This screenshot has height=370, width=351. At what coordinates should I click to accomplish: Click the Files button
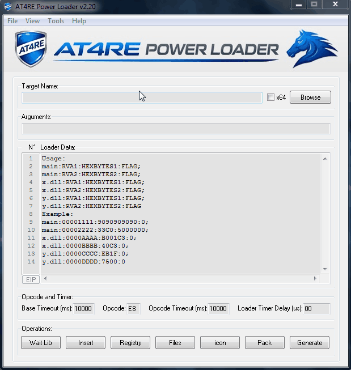(175, 343)
